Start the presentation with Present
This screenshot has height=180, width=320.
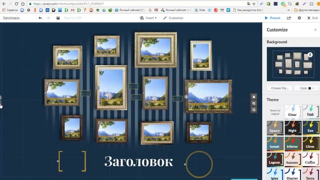272,18
